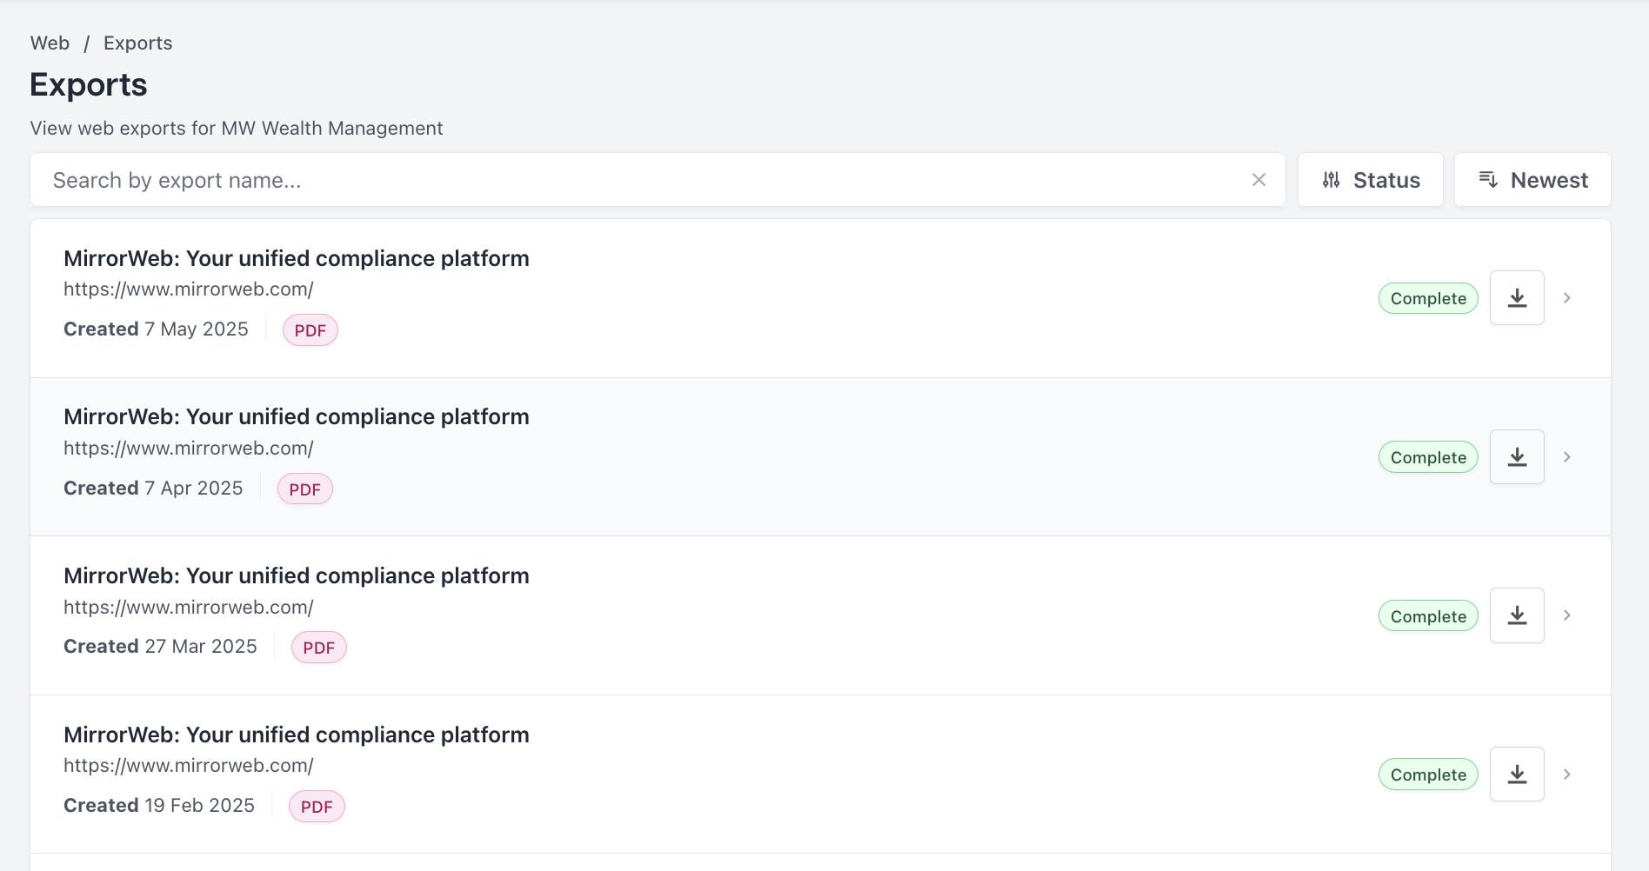Click 'View web exports for MW Wealth Management' text
1649x871 pixels.
[237, 129]
